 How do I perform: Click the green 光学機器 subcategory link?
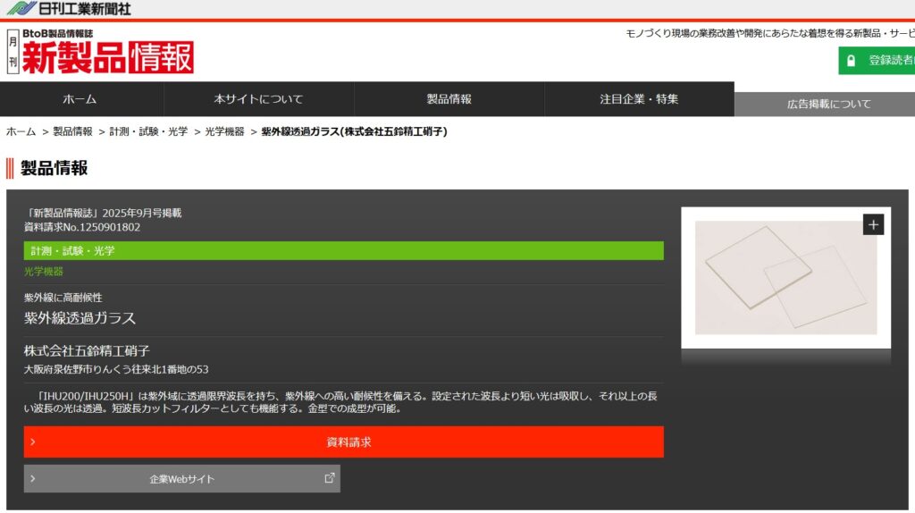point(44,272)
